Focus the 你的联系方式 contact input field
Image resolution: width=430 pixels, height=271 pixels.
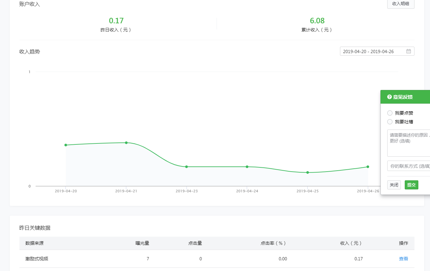409,166
